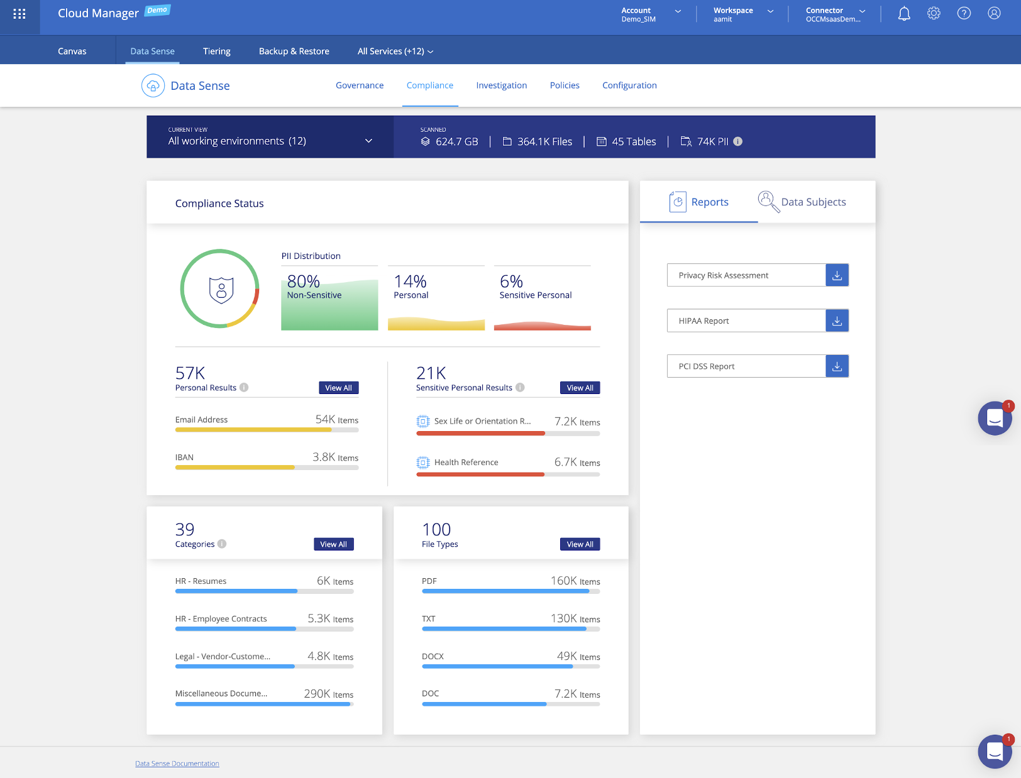
Task: Open the user profile icon
Action: [x=994, y=14]
